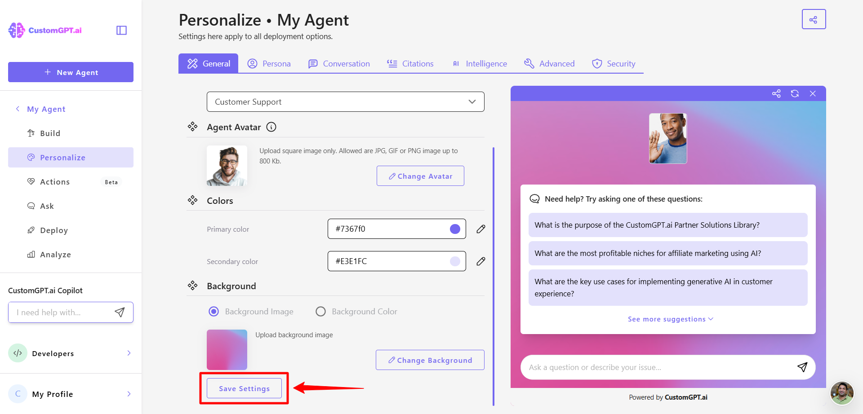Click the background image thumbnail
This screenshot has height=414, width=863.
coord(227,350)
